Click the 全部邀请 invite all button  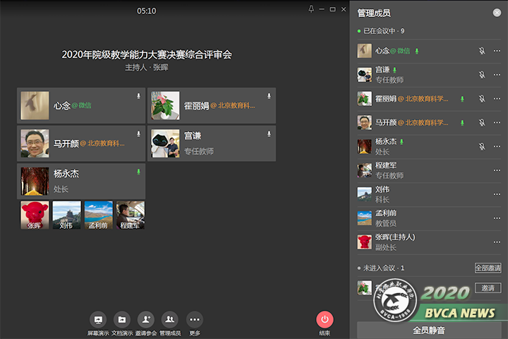pyautogui.click(x=488, y=268)
